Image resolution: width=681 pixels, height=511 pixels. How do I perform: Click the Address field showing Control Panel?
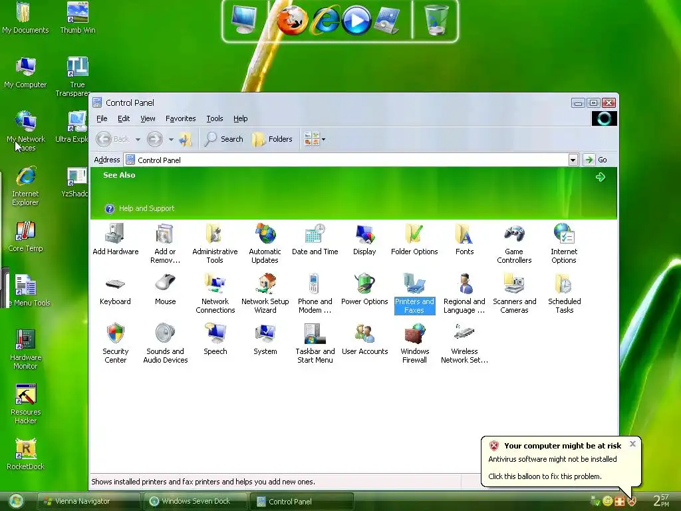pos(346,160)
